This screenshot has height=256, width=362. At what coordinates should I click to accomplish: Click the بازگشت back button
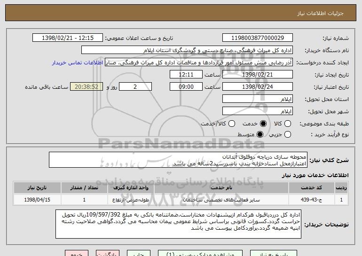click(108, 253)
